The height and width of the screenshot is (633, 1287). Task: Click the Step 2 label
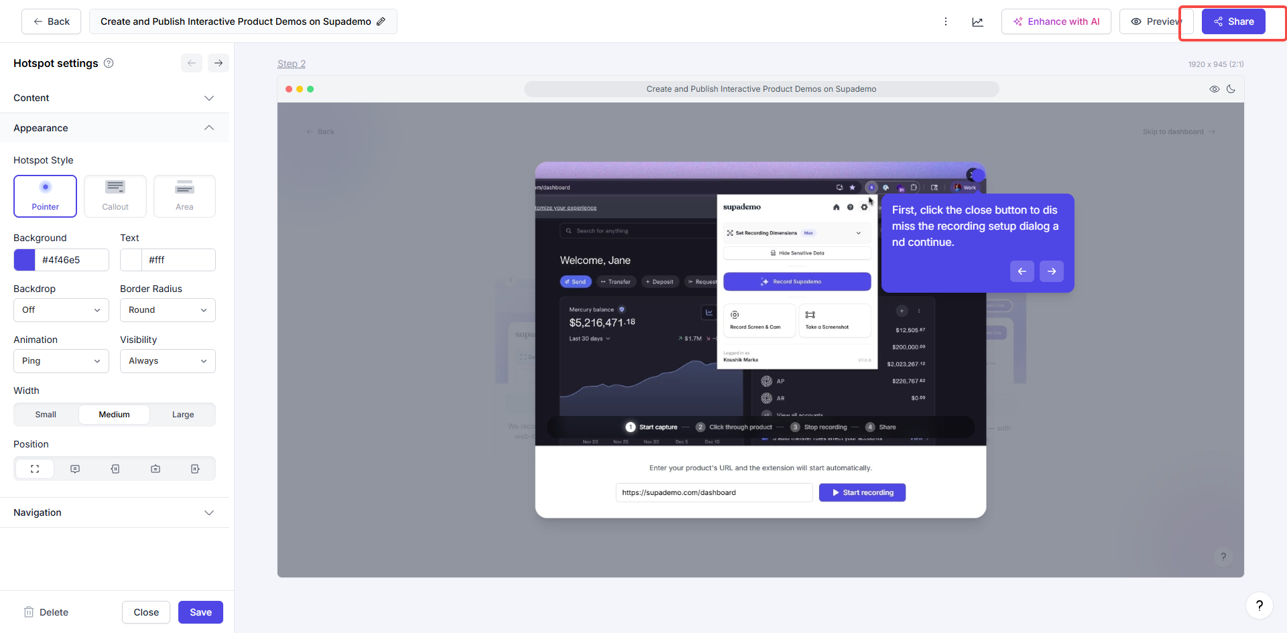pos(292,64)
